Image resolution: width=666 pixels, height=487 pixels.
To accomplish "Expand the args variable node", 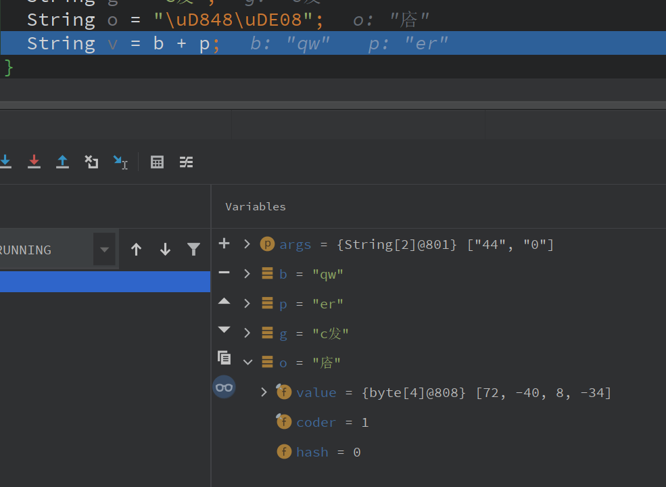I will pyautogui.click(x=247, y=244).
